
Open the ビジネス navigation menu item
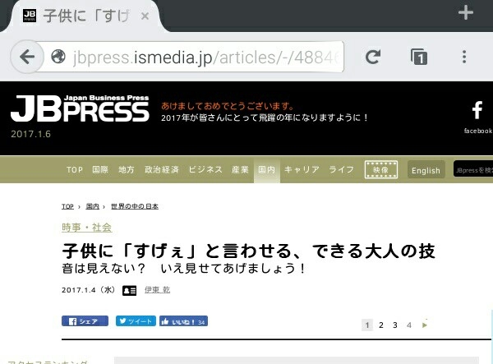pyautogui.click(x=205, y=170)
